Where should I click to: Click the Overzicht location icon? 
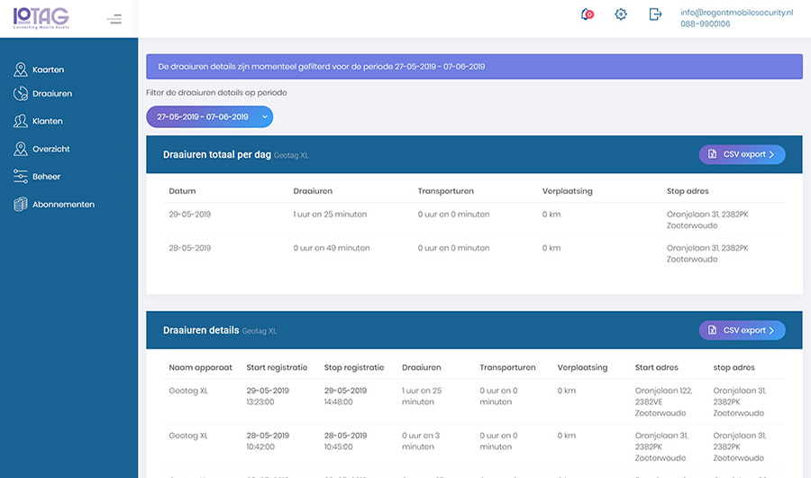21,149
